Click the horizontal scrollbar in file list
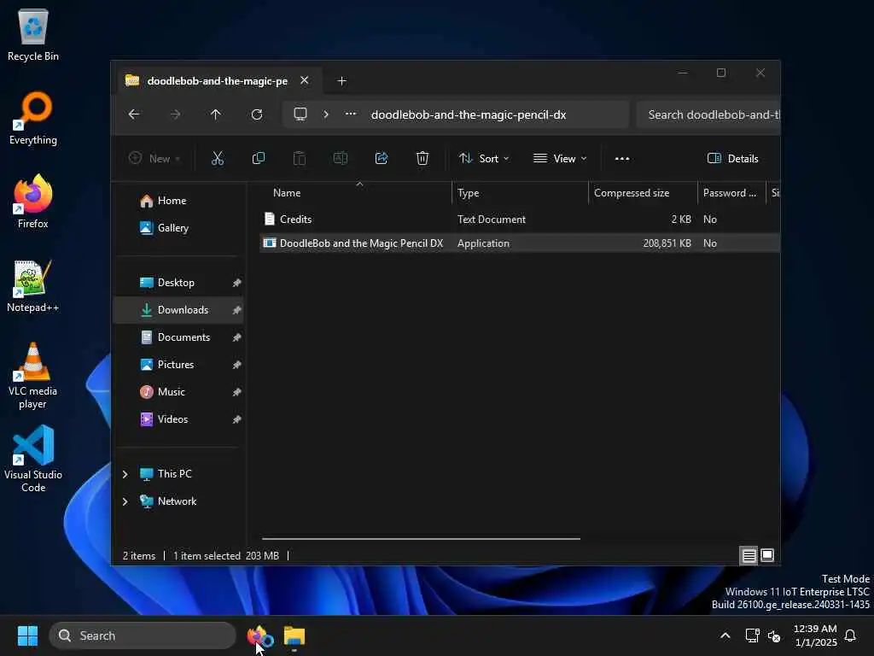 [421, 539]
